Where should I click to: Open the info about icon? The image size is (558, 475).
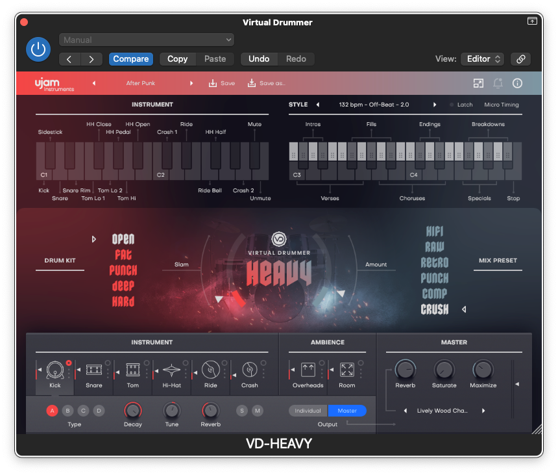pyautogui.click(x=517, y=83)
